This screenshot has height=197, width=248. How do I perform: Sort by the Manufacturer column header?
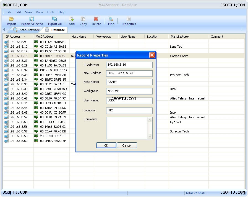pyautogui.click(x=188, y=37)
